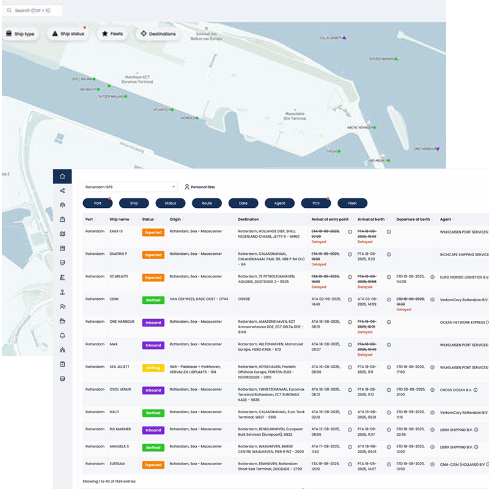Open Personal lists
Screen dimensions: 489x489
tap(199, 187)
